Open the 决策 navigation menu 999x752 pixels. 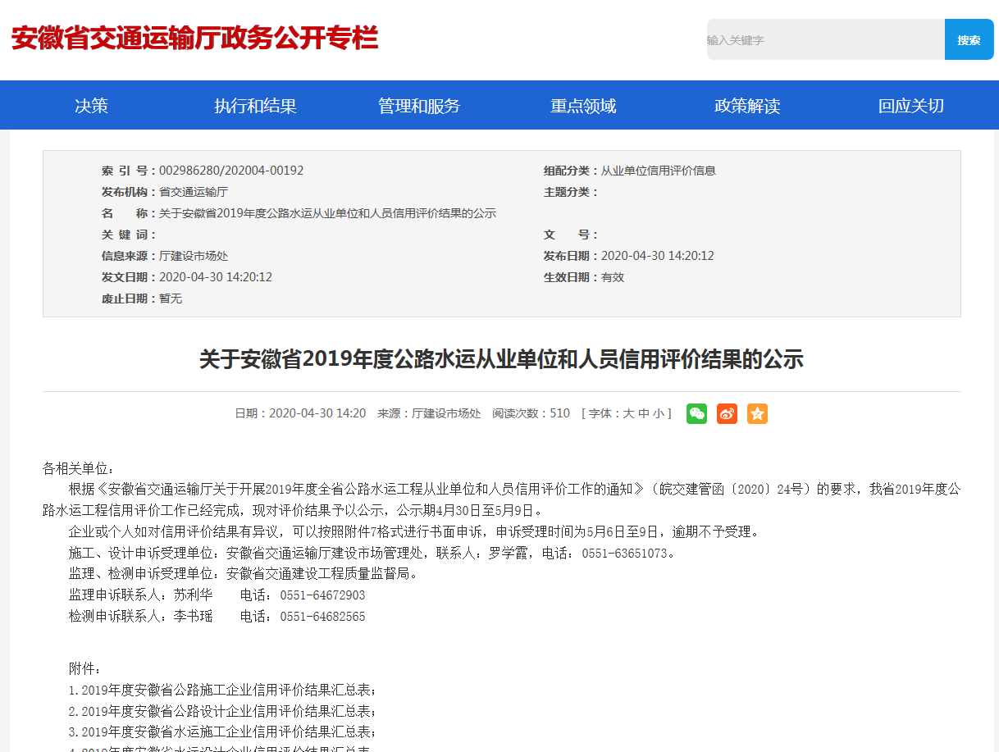coord(91,106)
